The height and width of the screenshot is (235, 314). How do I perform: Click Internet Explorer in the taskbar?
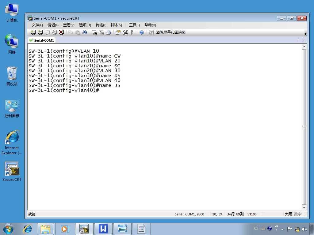click(x=27, y=229)
